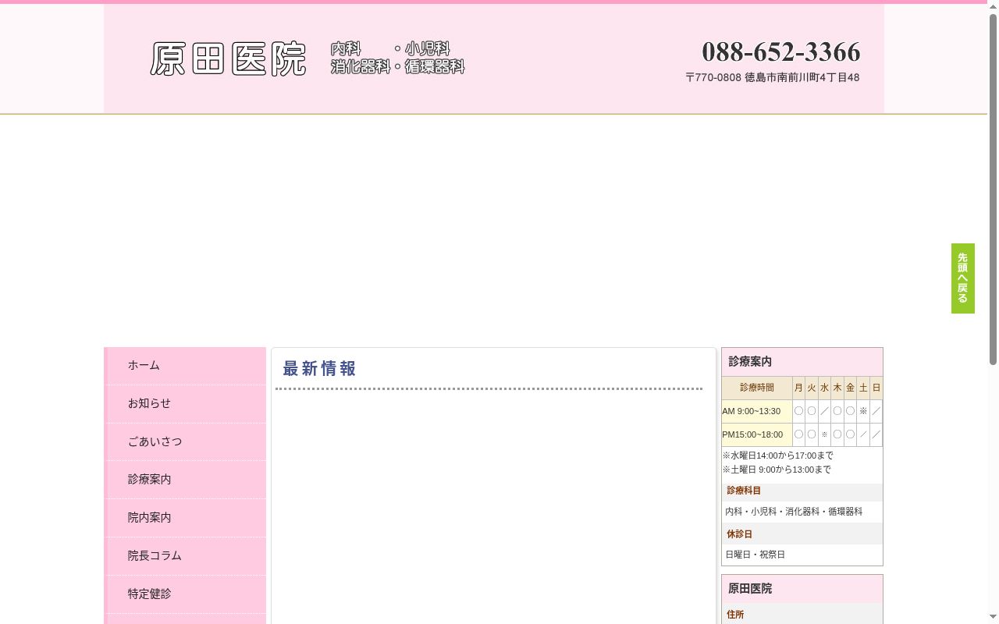Click the AM 9:00~13:30 row label
The height and width of the screenshot is (624, 999).
tap(757, 411)
